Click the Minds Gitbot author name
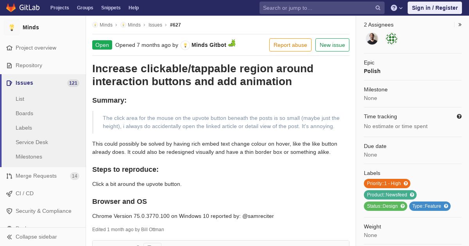This screenshot has height=246, width=469. coord(209,45)
